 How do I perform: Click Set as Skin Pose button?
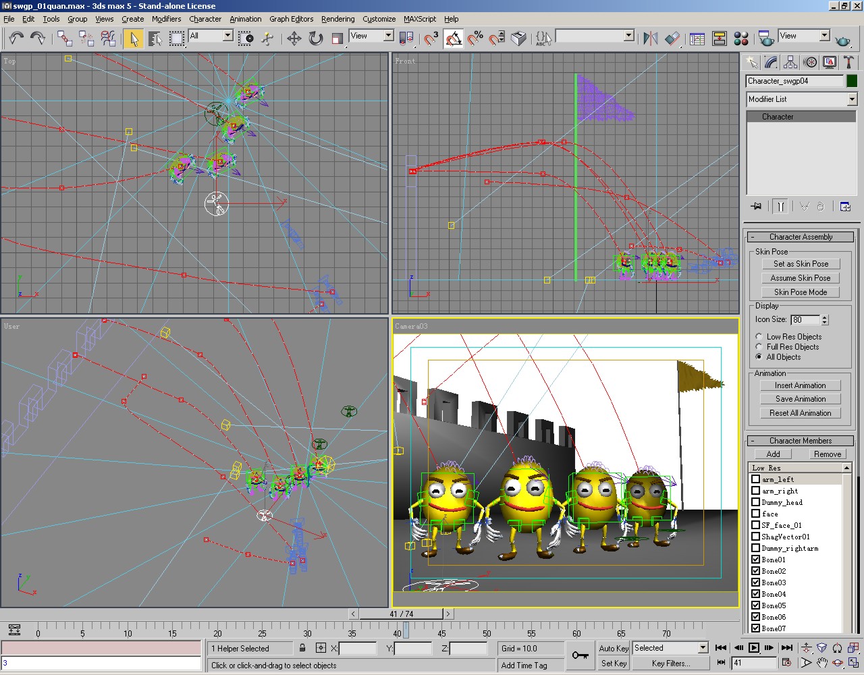click(801, 264)
